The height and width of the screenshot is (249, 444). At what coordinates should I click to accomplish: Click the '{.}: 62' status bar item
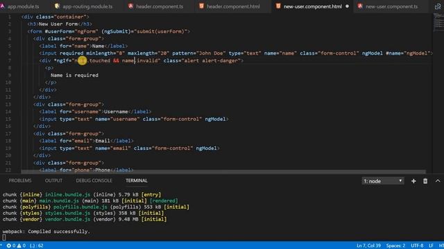pyautogui.click(x=37, y=246)
